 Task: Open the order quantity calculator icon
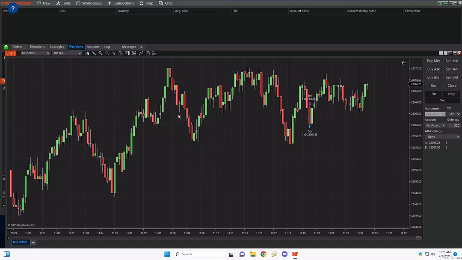[455, 125]
